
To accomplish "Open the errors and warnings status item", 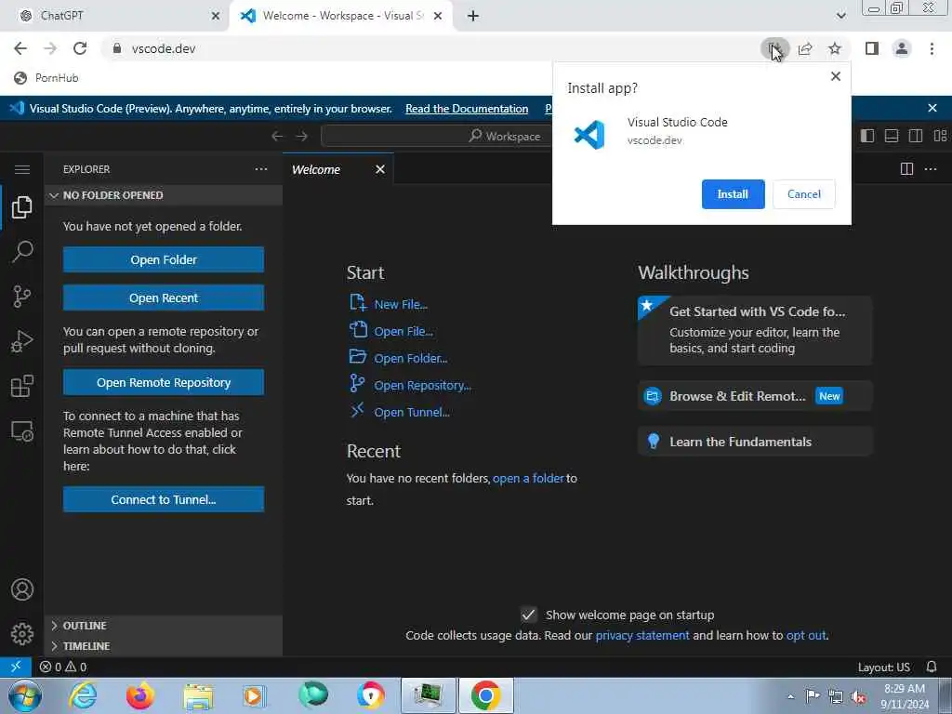I will click(63, 667).
